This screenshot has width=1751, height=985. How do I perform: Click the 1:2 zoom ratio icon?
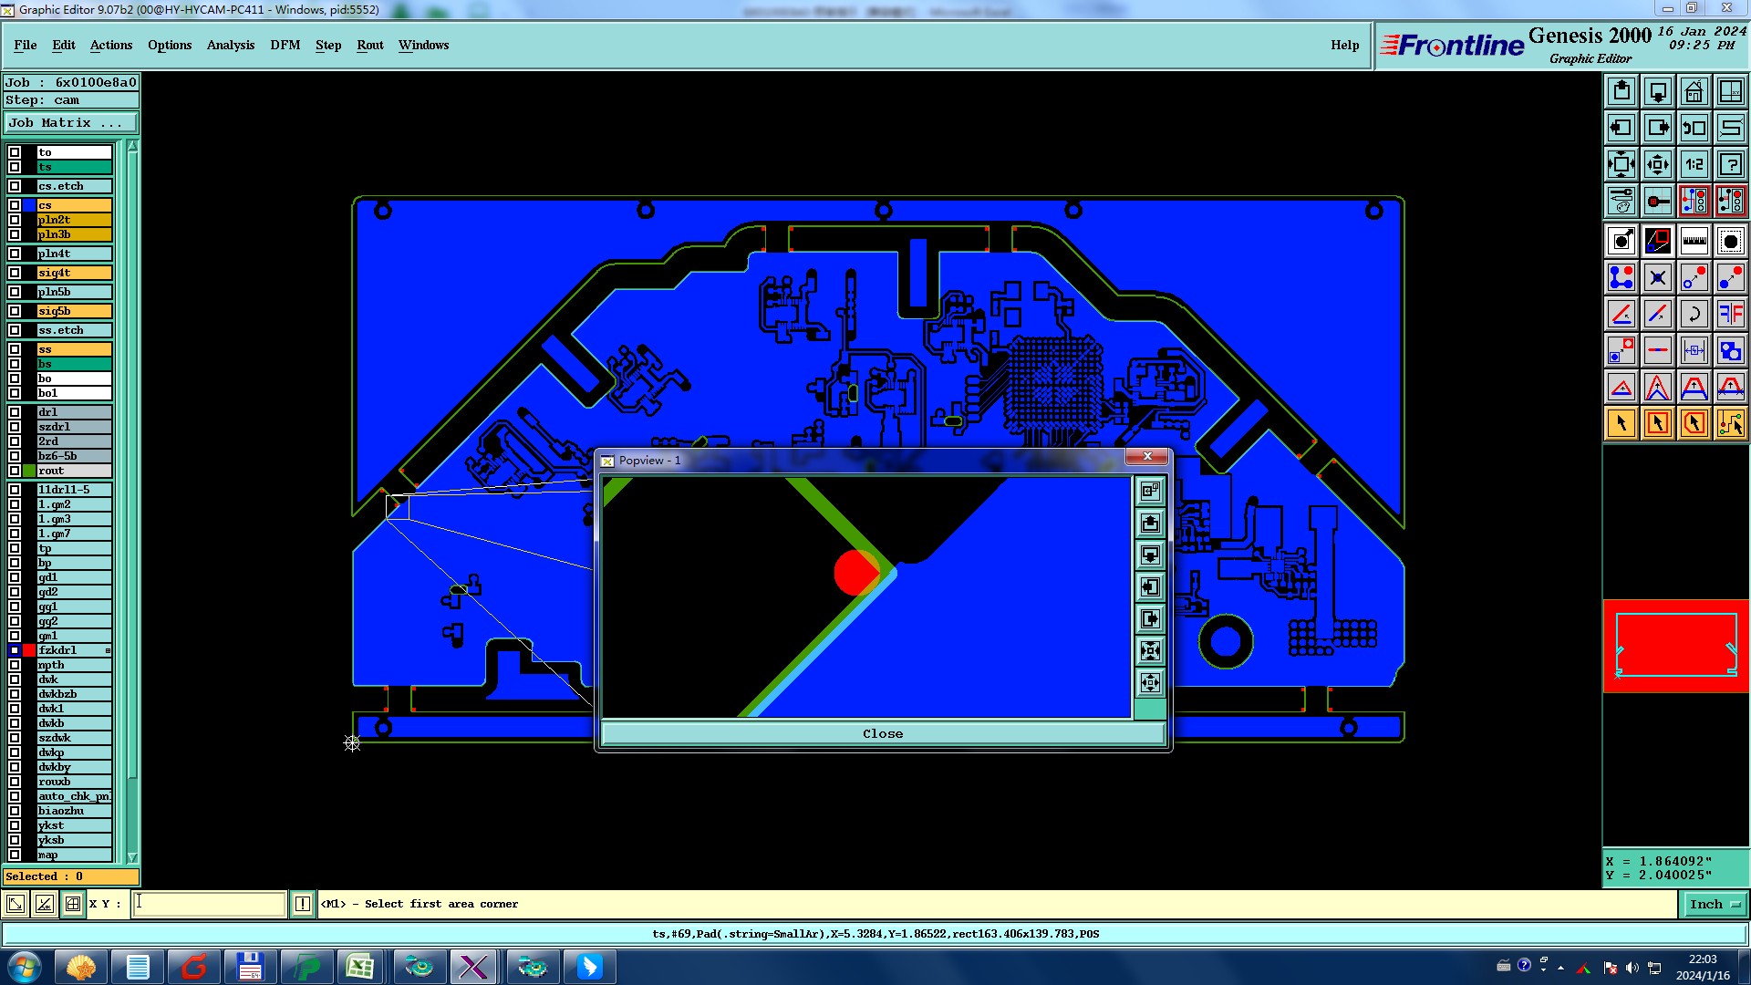[x=1694, y=164]
